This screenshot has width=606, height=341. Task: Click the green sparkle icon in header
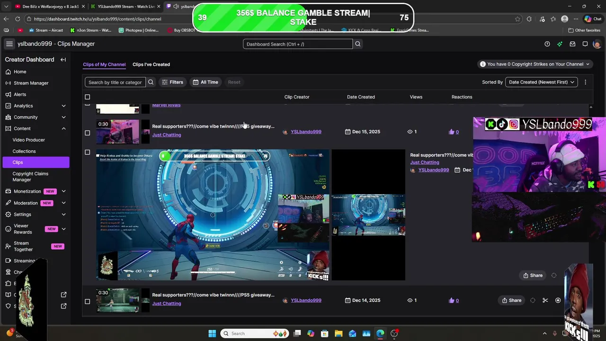pyautogui.click(x=560, y=44)
